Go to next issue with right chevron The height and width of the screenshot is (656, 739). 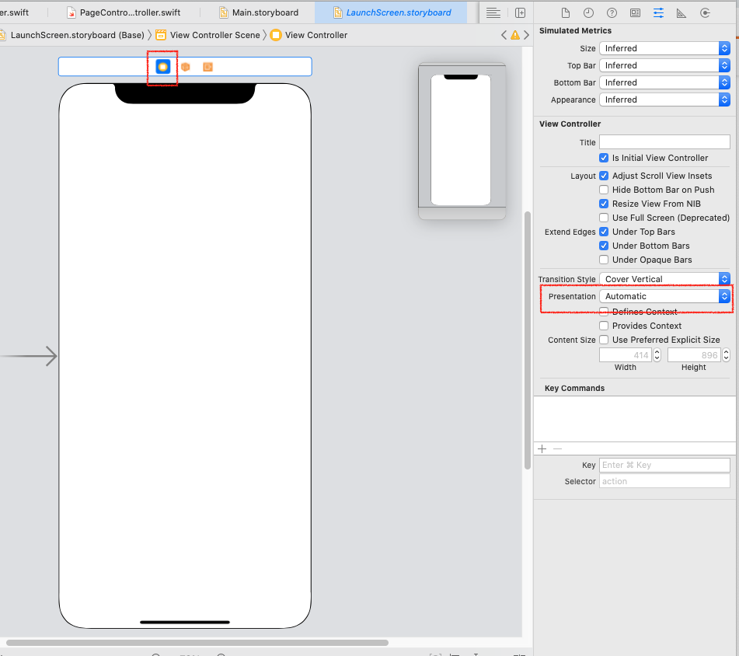526,35
